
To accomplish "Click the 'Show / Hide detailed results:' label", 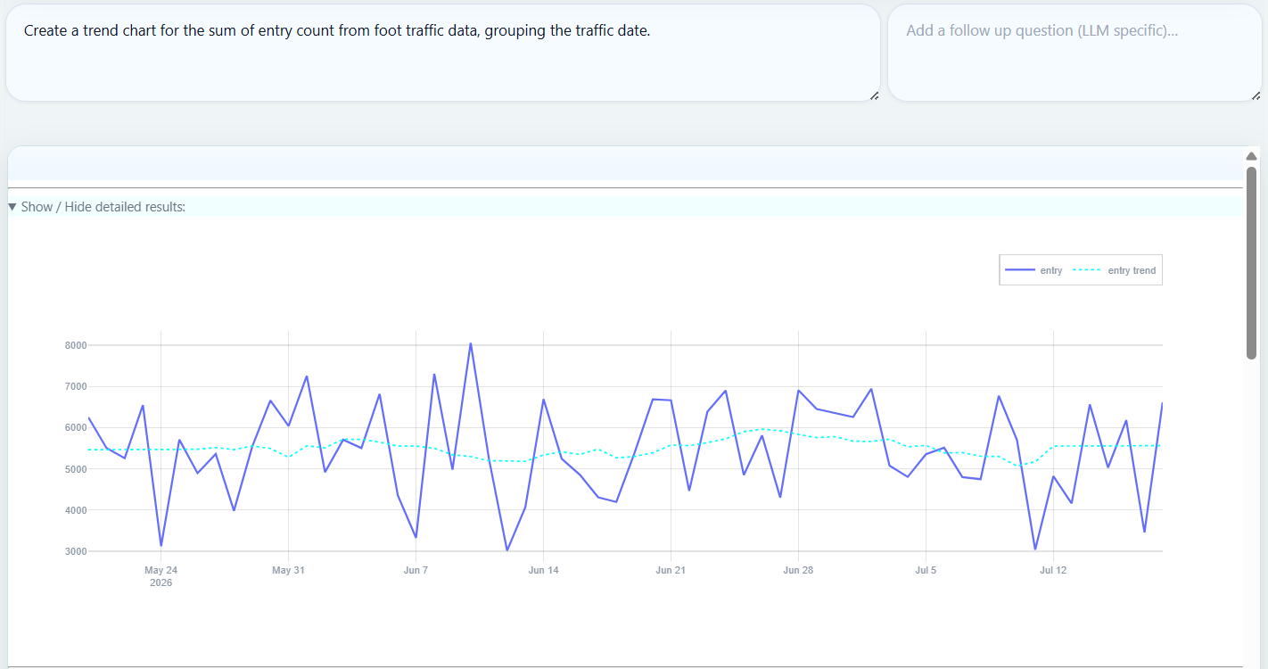I will (103, 207).
